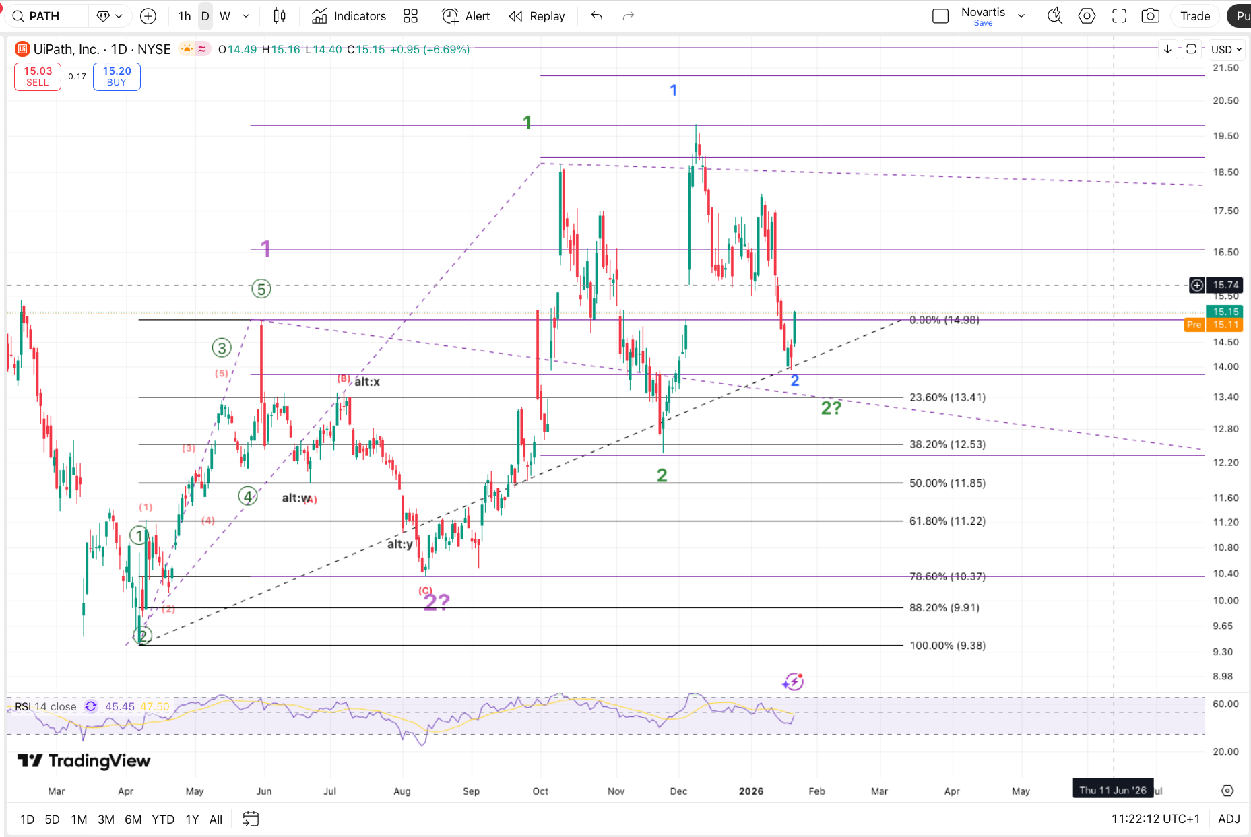Image resolution: width=1251 pixels, height=837 pixels.
Task: Expand the time interval dropdown chevron
Action: [246, 16]
